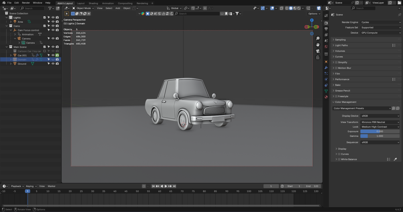
Task: Click the lock camera to view icon
Action: coord(318,57)
